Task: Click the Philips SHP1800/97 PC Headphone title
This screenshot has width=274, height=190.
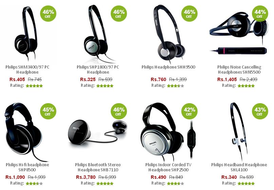Action: click(x=98, y=70)
